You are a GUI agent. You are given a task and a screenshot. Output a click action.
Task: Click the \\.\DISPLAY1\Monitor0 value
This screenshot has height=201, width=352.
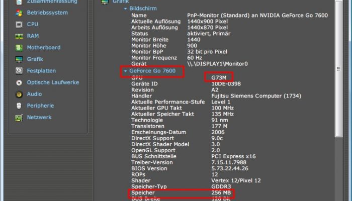pyautogui.click(x=218, y=64)
